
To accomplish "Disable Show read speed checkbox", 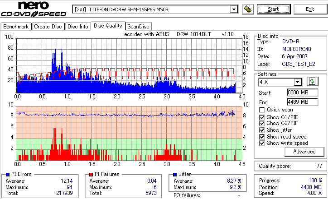I will pos(262,137).
